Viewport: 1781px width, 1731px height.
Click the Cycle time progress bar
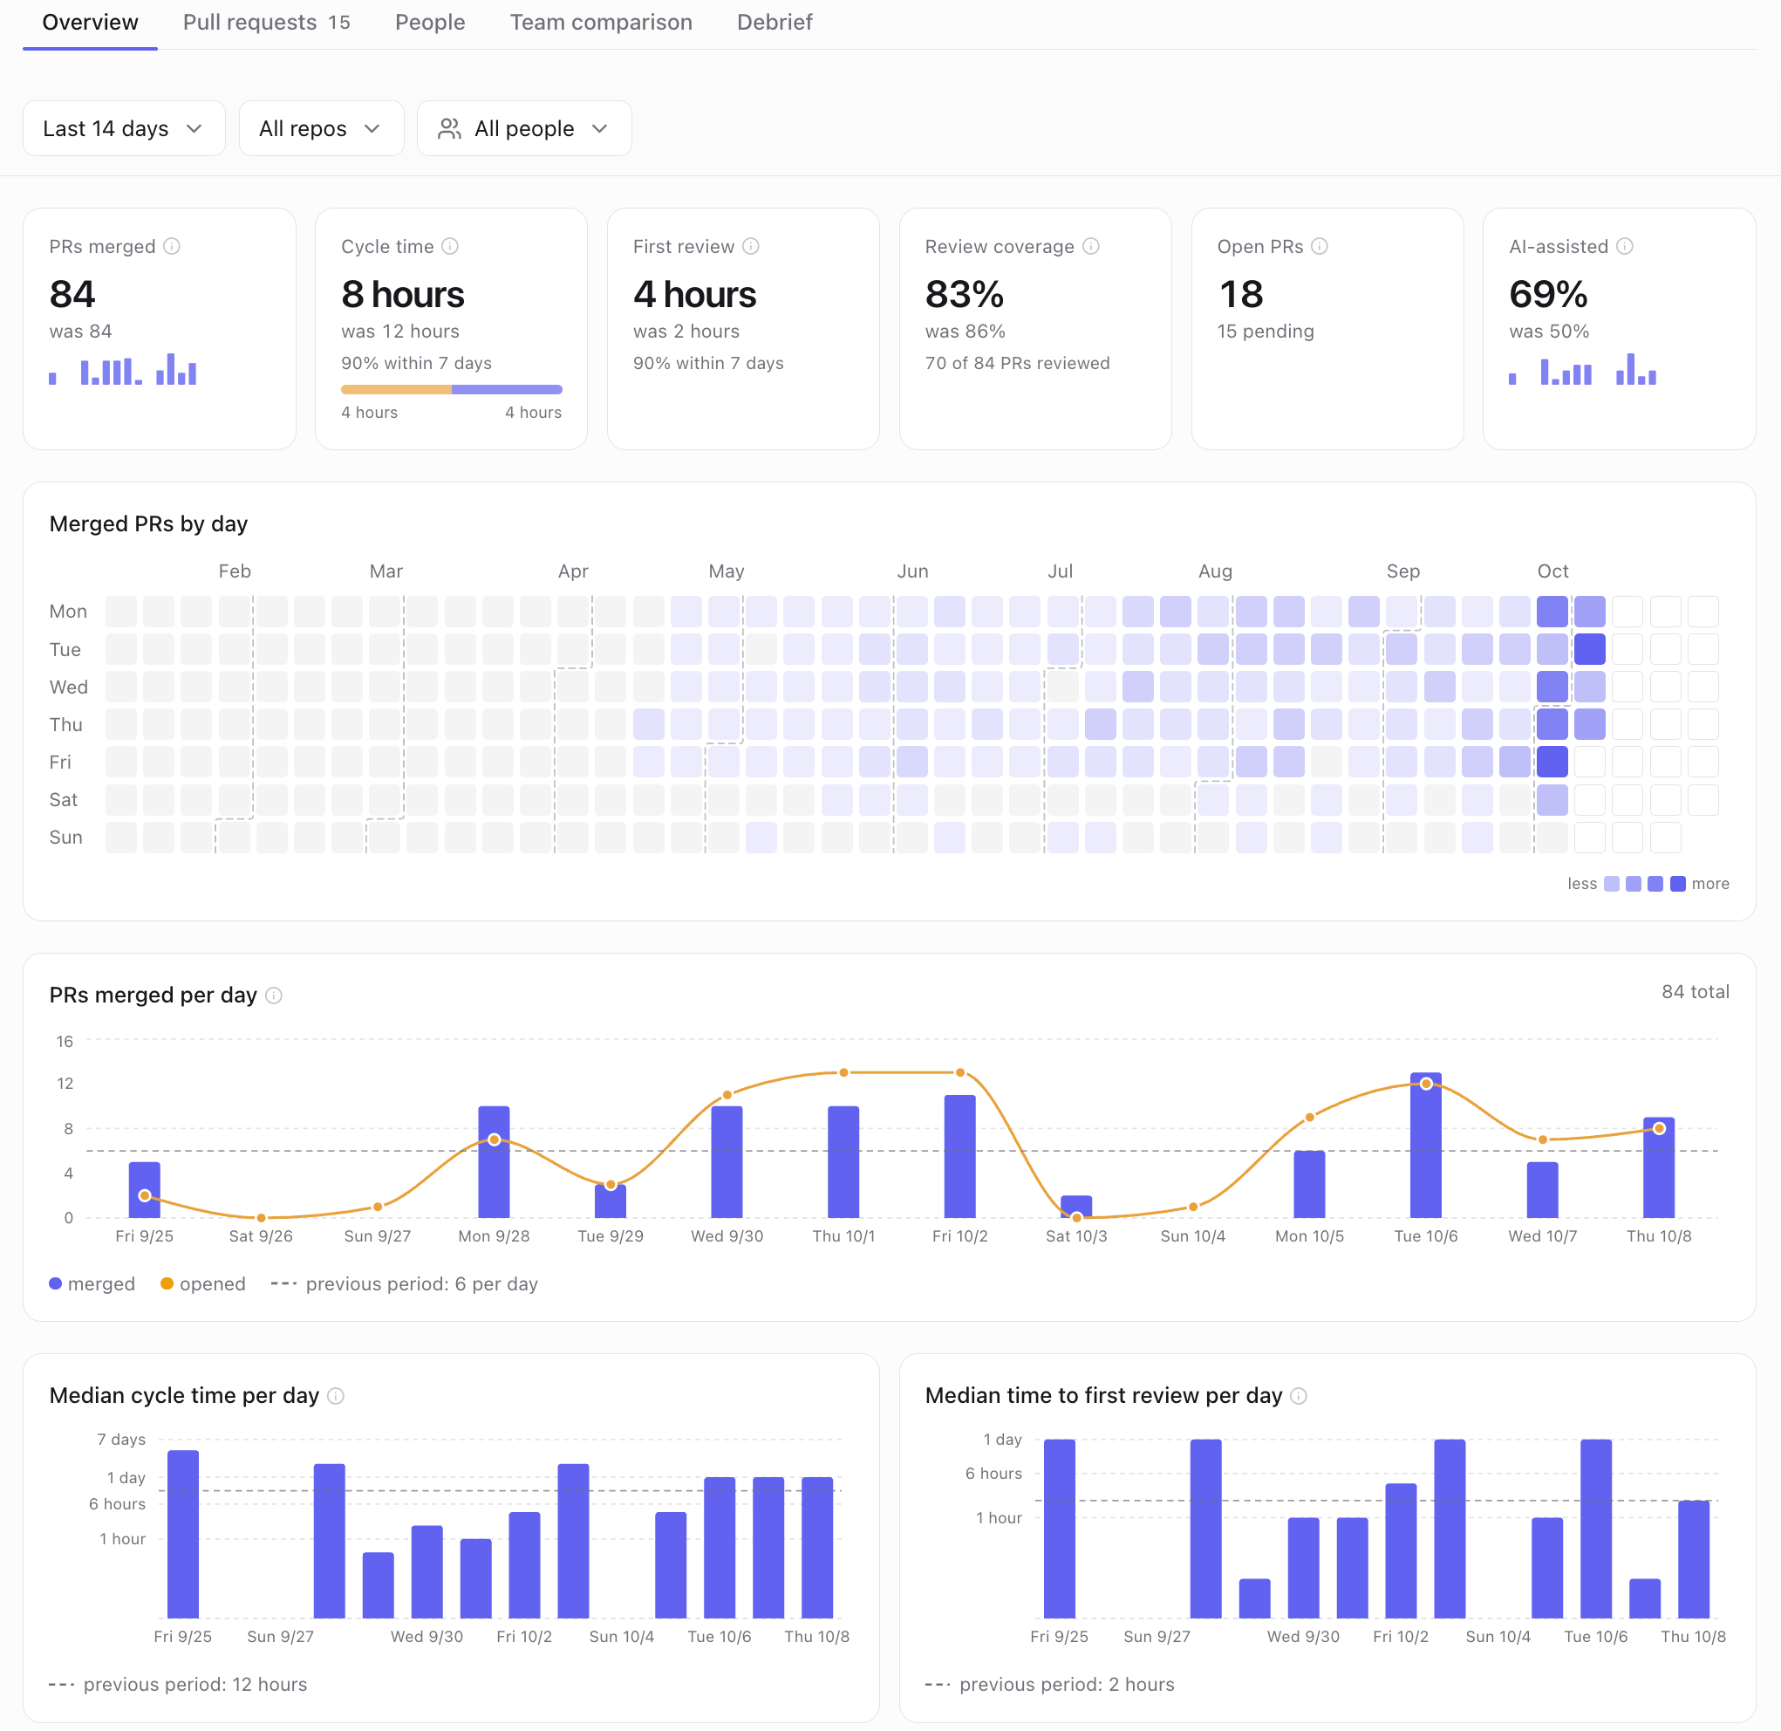pyautogui.click(x=451, y=389)
